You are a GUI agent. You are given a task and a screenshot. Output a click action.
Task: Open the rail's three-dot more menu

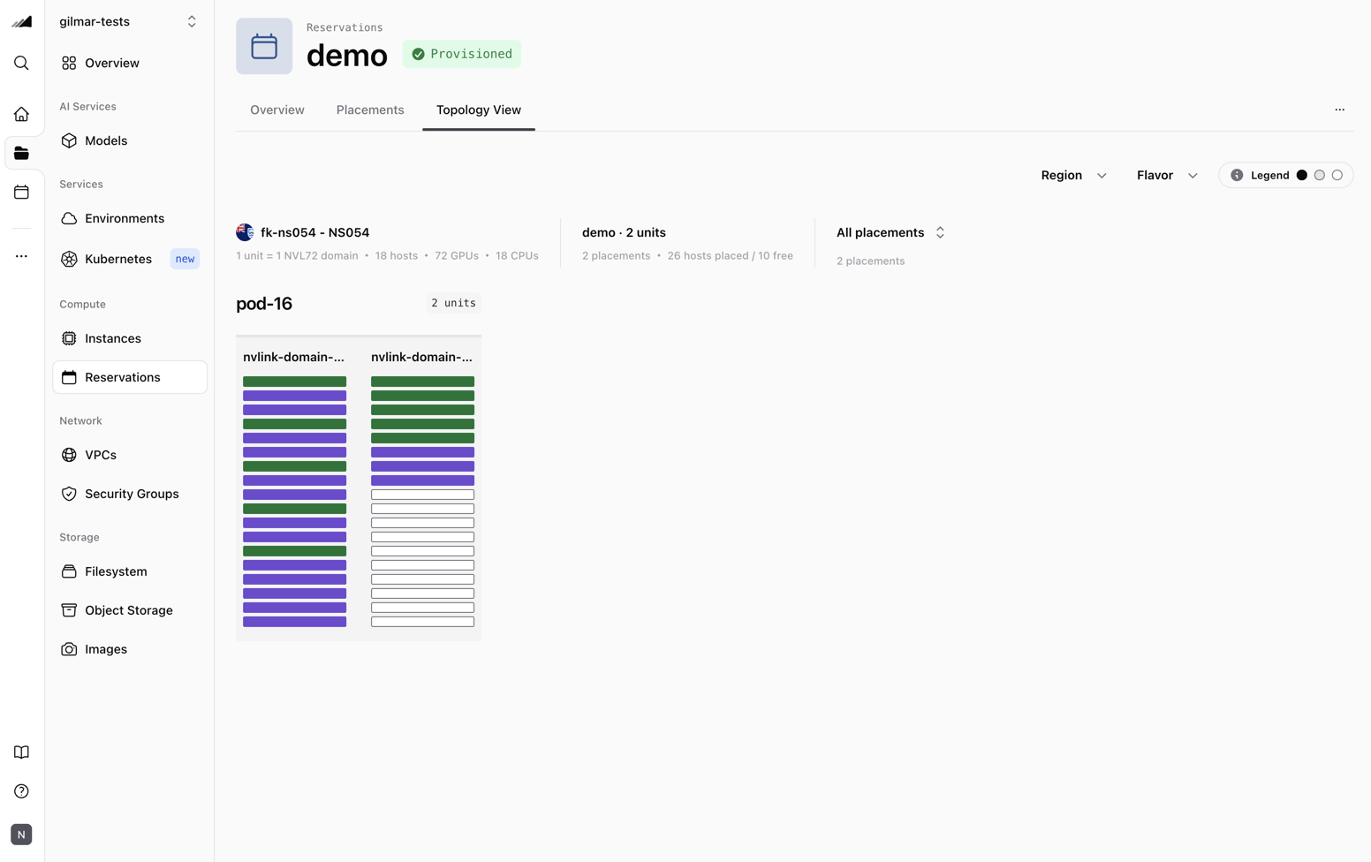21,256
